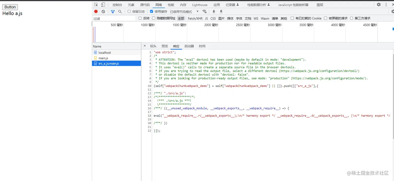The height and width of the screenshot is (181, 394).
Task: Click the export HAR download arrow
Action: click(221, 11)
